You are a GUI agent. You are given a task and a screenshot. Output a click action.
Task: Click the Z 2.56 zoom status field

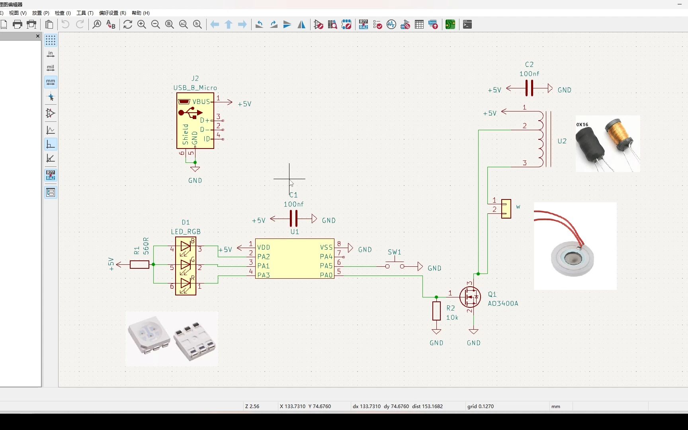pos(252,407)
